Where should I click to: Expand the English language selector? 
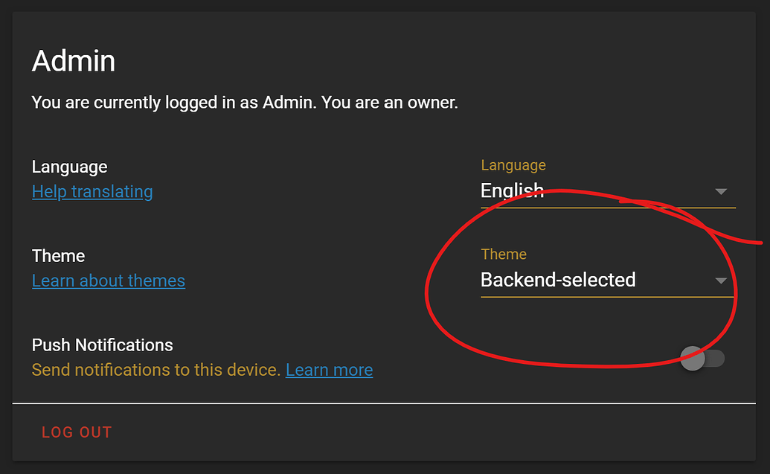pos(606,190)
